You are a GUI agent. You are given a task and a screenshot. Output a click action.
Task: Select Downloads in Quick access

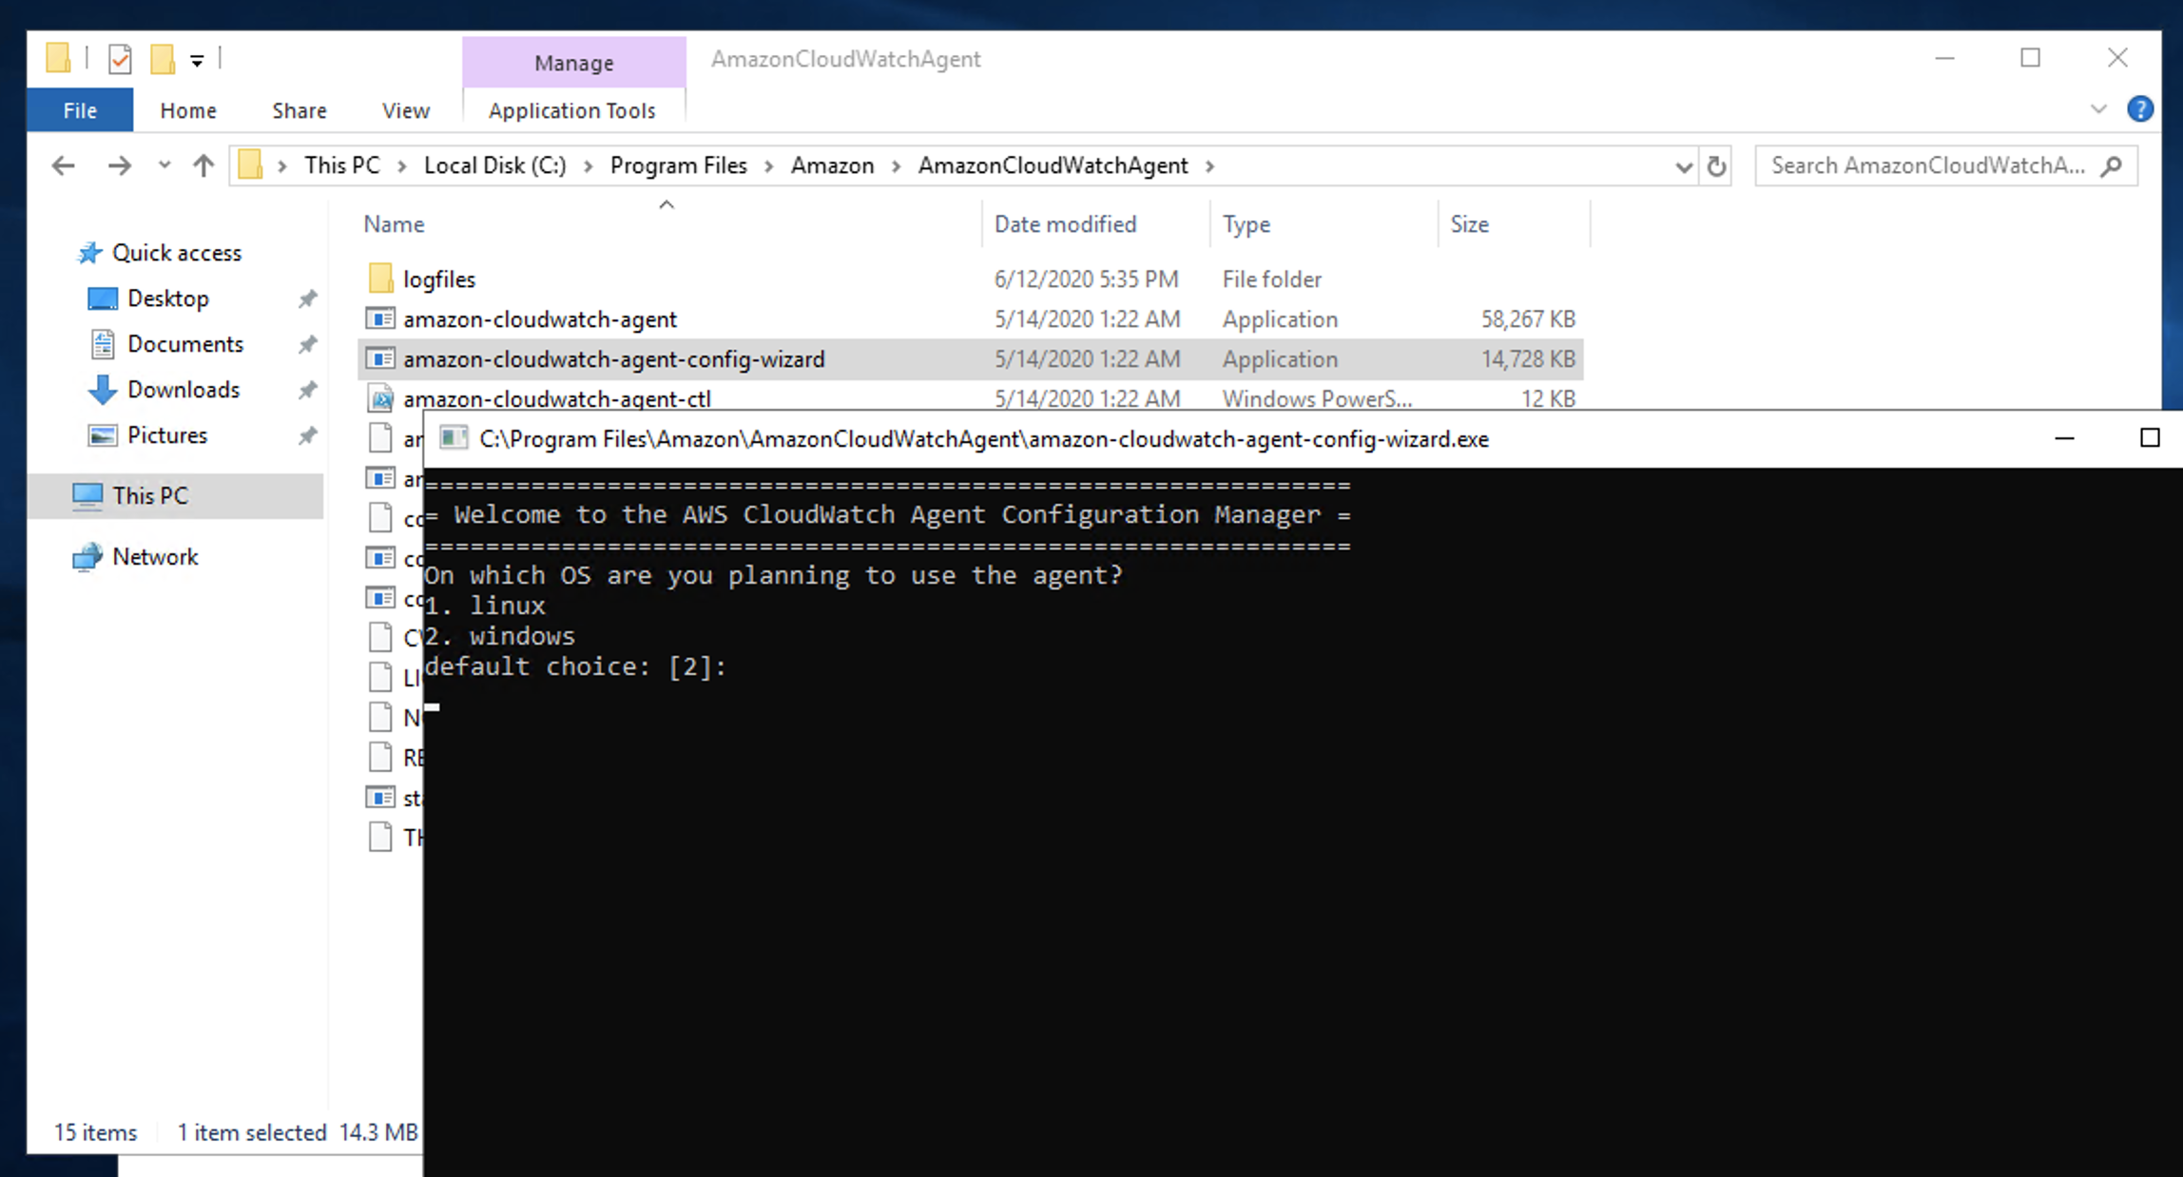pos(183,390)
